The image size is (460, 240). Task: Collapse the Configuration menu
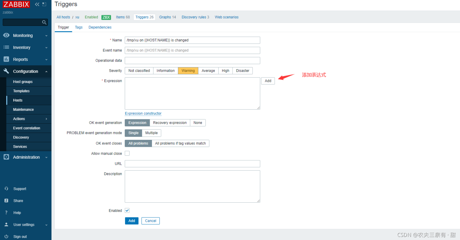(x=46, y=71)
